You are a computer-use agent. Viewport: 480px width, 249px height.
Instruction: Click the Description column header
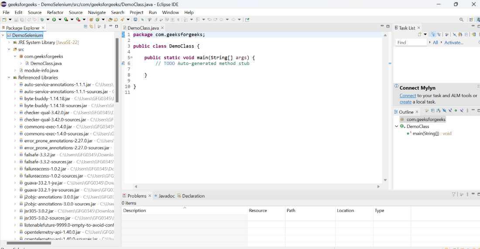(x=185, y=211)
